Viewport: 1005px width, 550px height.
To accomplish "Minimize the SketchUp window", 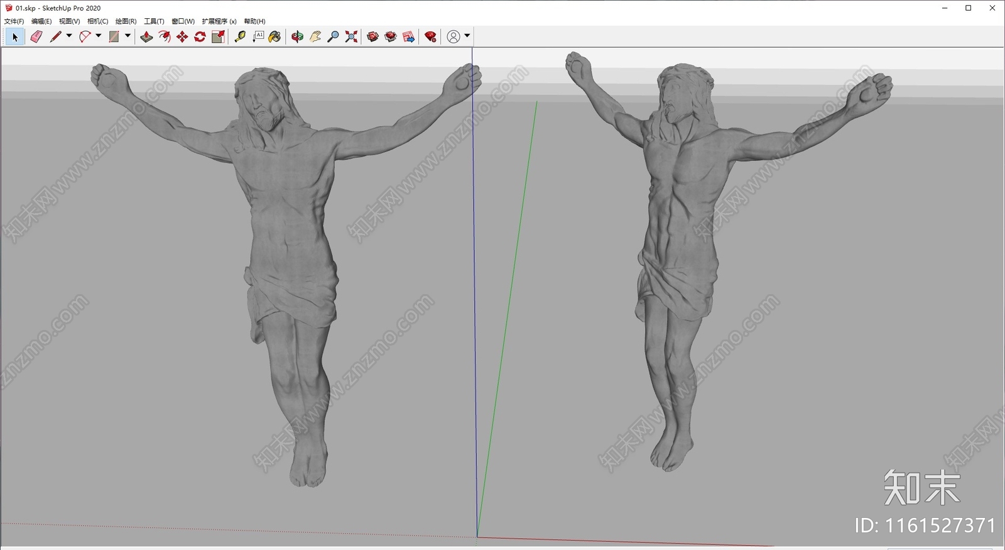I will click(x=944, y=8).
